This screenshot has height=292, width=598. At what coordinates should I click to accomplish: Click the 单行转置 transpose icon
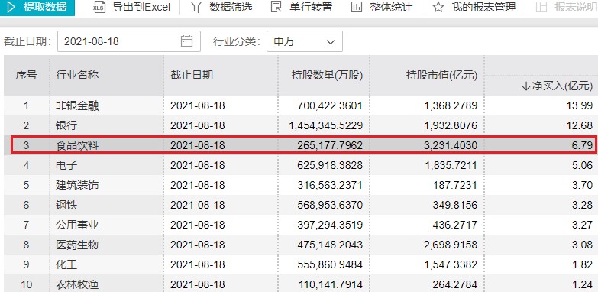point(276,7)
